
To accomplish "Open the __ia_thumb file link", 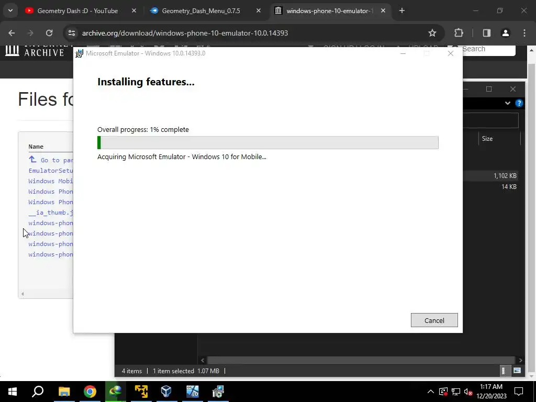I will (51, 213).
